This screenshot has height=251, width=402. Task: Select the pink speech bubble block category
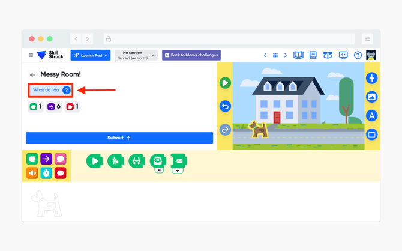tap(60, 159)
